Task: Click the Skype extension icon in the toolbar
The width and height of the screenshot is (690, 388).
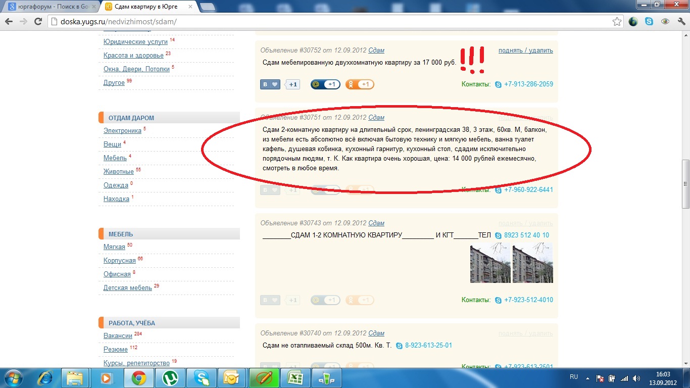Action: pyautogui.click(x=649, y=22)
